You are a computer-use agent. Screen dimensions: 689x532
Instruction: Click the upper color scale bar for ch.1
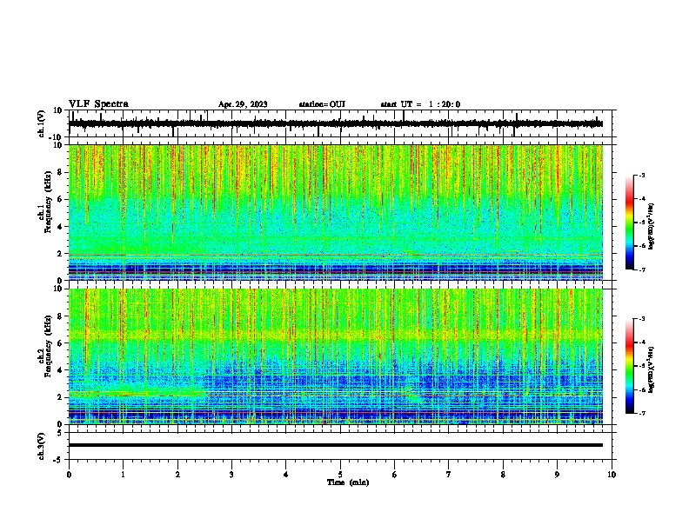(x=630, y=223)
